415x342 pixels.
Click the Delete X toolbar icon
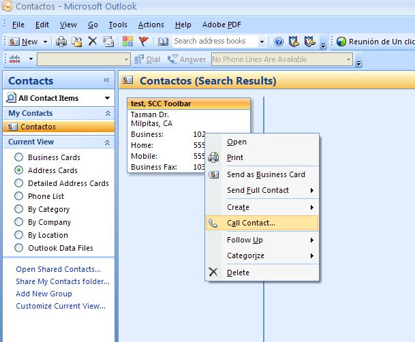point(93,42)
